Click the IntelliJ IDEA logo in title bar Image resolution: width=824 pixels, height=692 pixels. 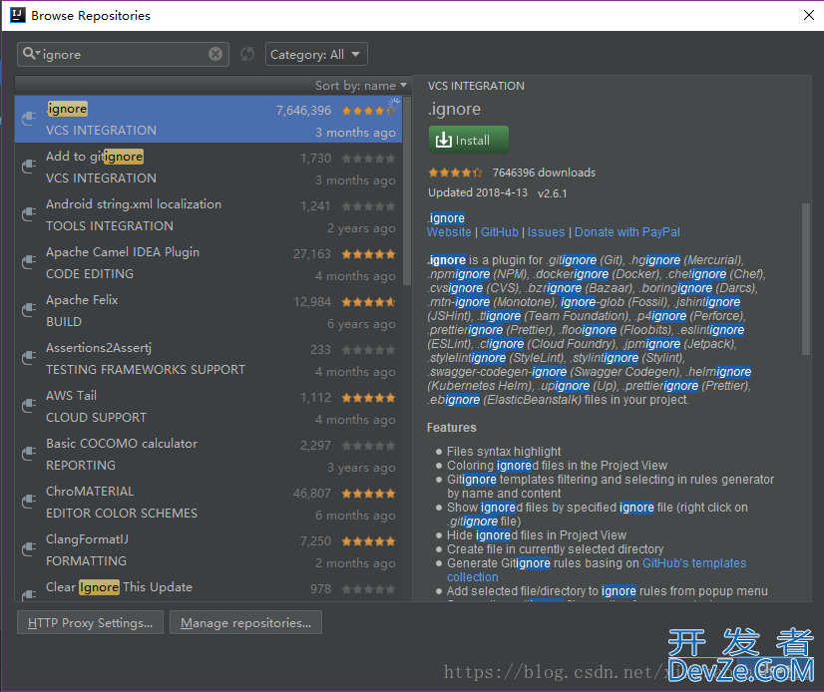pos(17,15)
